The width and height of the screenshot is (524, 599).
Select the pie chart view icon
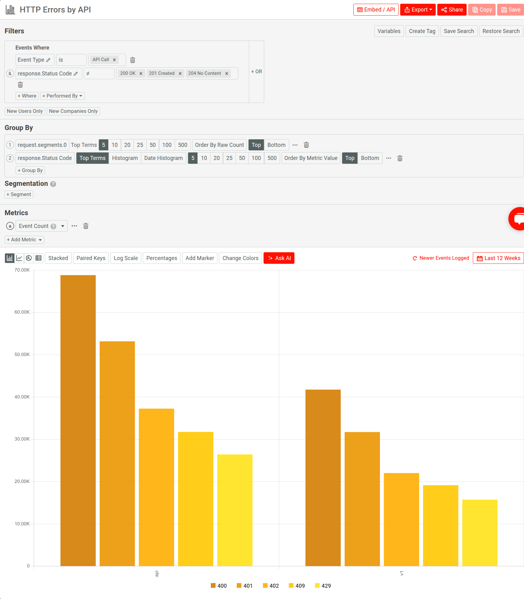click(x=29, y=258)
